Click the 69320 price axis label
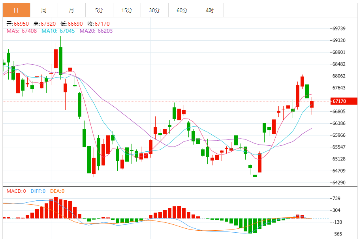 339,41
